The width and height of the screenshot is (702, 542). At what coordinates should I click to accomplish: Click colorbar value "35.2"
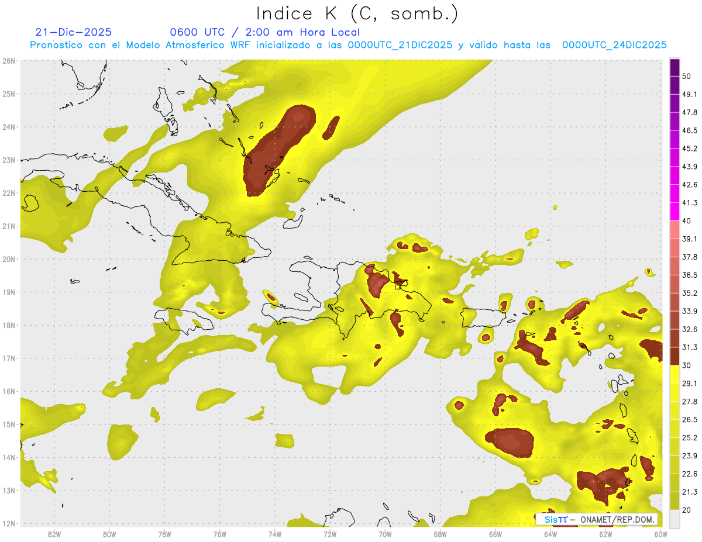[x=690, y=293]
